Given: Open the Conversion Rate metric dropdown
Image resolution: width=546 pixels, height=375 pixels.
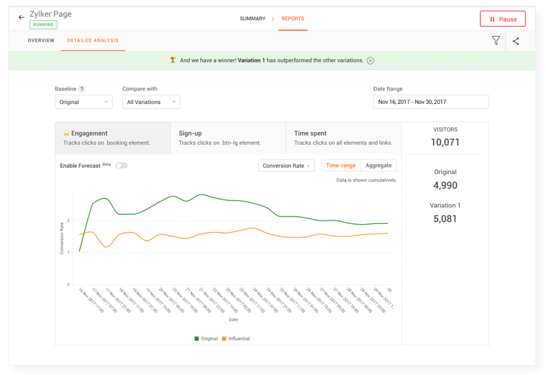Looking at the screenshot, I should pyautogui.click(x=286, y=165).
